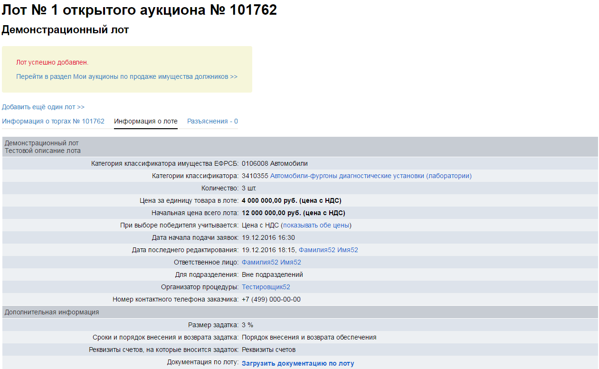Open organizer profile 'Тестировщик52'
The image size is (599, 369).
pos(266,287)
